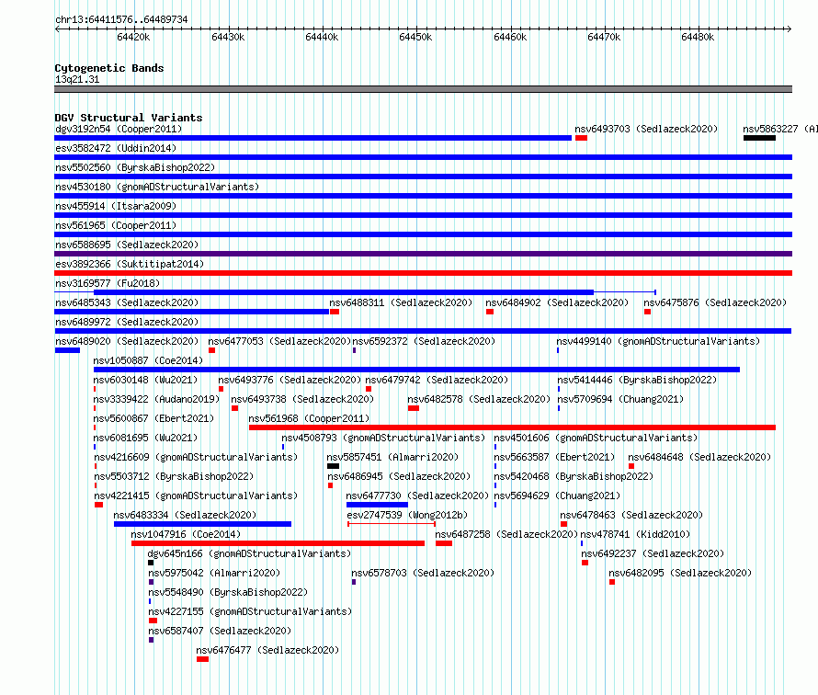Screen dimensions: 818x695
Task: Select nsv5975042 (Almarri2020) label
Action: (x=214, y=573)
